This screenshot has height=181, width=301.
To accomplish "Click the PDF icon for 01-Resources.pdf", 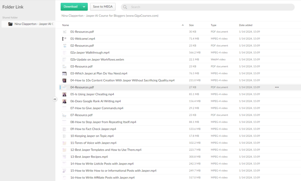I will 64,32.
